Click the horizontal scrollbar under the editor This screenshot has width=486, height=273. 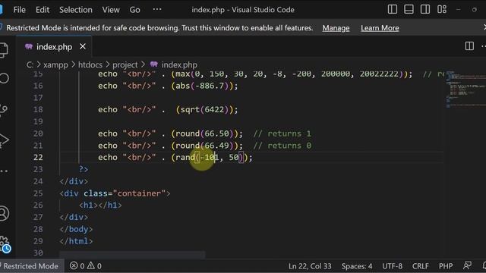coord(132,255)
